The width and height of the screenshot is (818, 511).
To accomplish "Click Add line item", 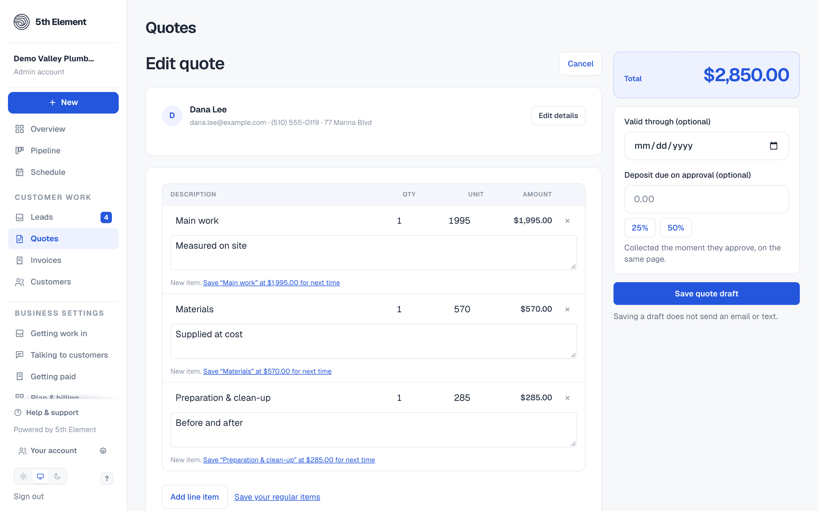I will coord(195,497).
